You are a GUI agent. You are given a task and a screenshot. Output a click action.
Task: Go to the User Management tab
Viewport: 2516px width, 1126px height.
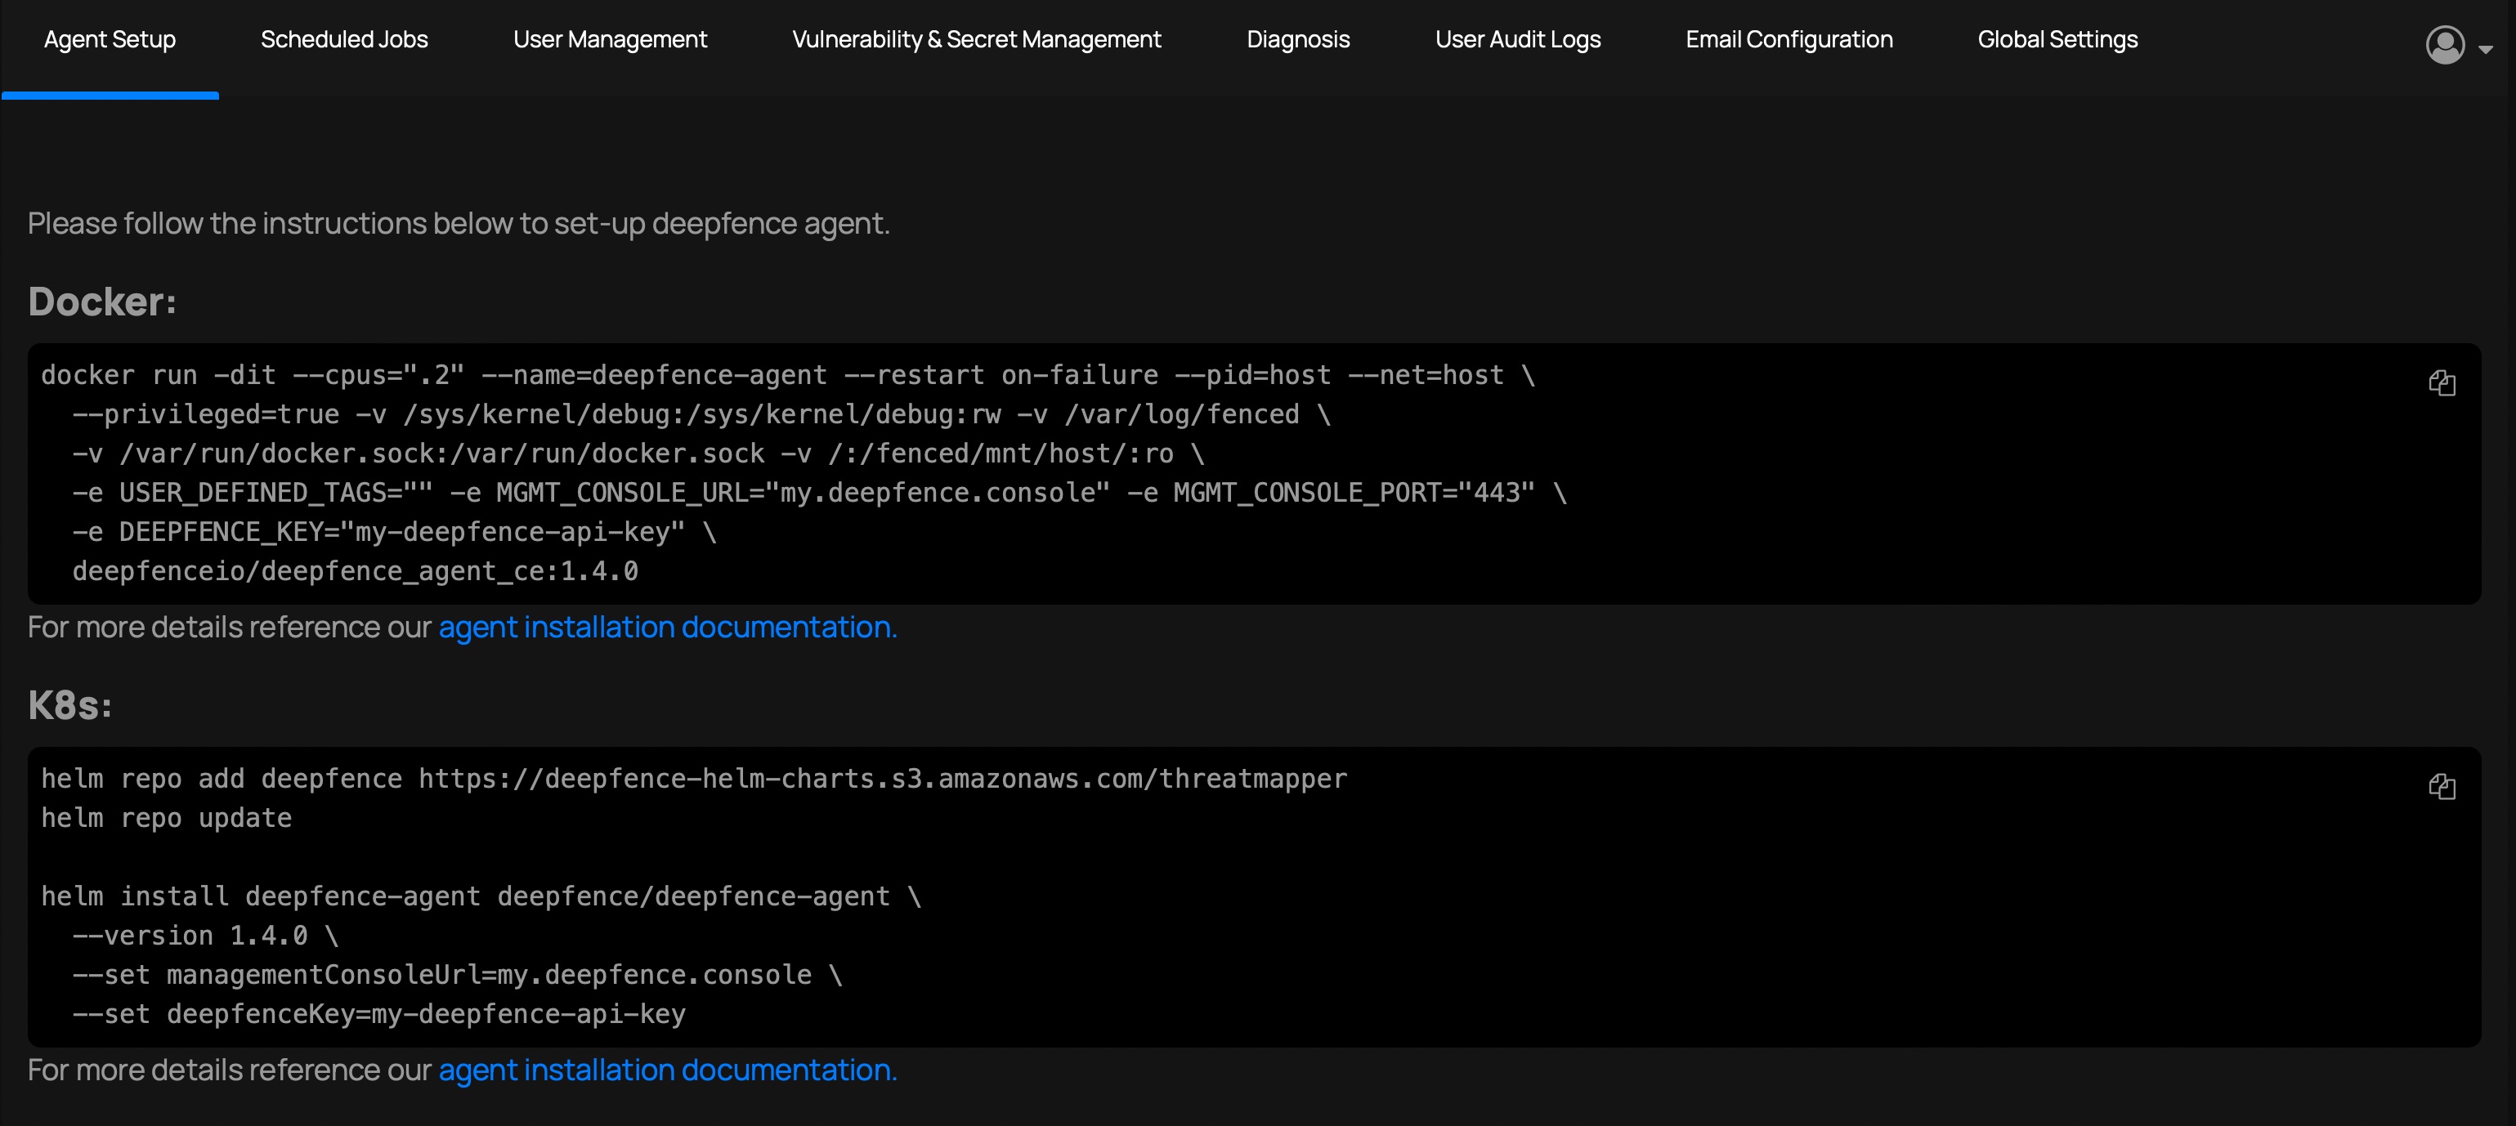point(610,40)
